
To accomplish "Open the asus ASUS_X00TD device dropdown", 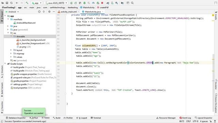I will [x=56, y=3].
